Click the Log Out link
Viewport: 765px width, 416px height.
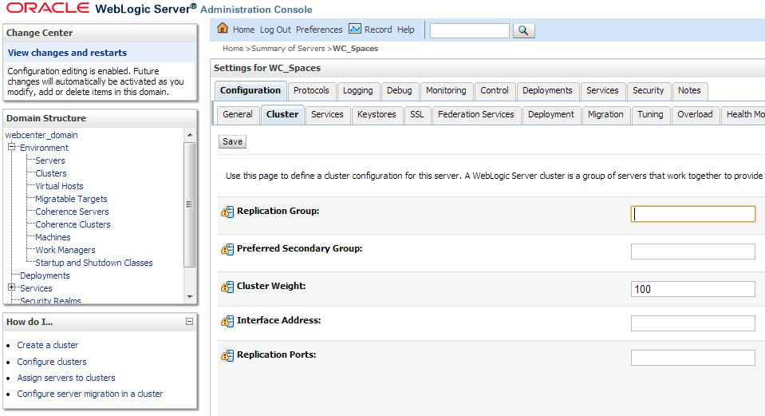275,30
